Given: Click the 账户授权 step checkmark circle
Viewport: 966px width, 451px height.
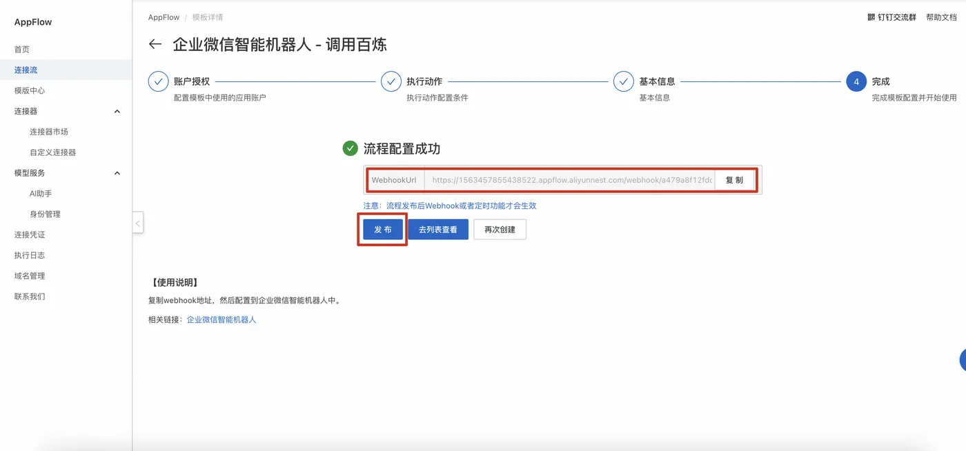Looking at the screenshot, I should (x=159, y=81).
